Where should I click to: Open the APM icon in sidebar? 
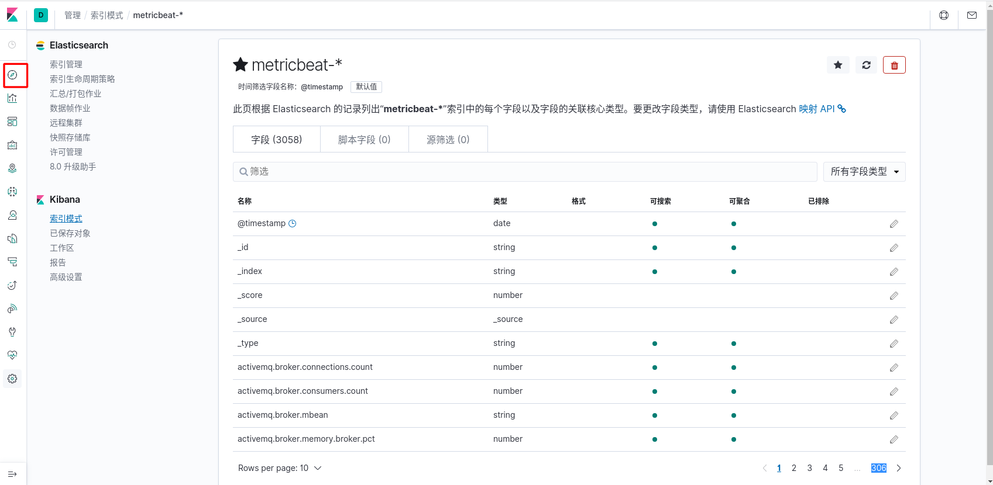12,262
